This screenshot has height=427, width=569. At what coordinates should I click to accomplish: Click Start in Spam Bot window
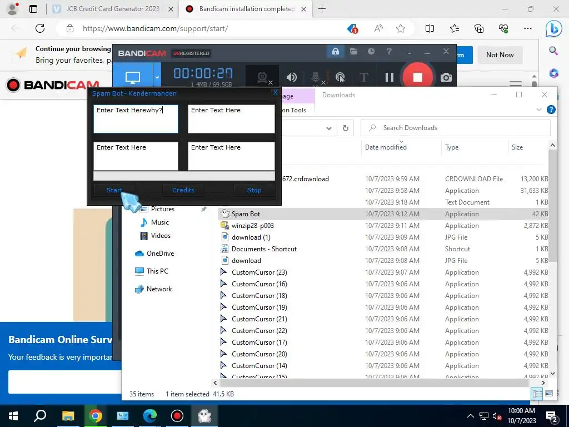[x=114, y=190]
